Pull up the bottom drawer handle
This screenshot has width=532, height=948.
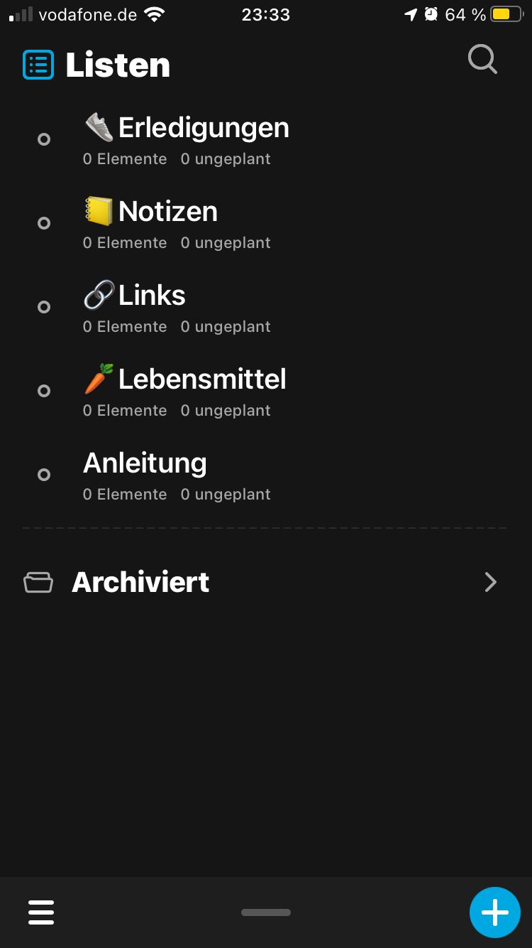tap(266, 912)
